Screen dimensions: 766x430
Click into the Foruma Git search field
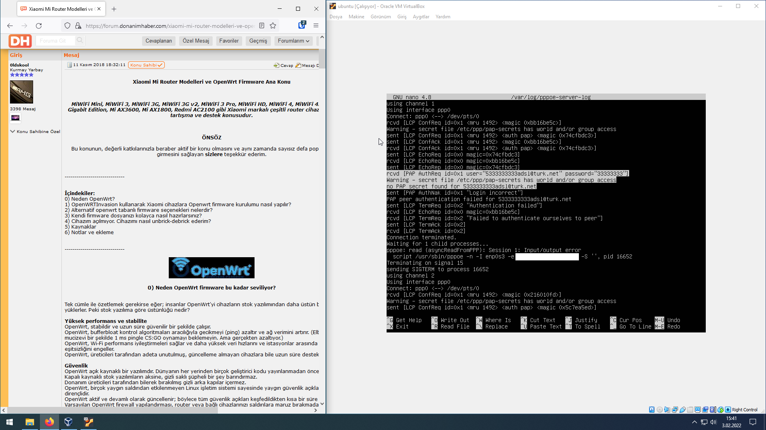(x=55, y=41)
